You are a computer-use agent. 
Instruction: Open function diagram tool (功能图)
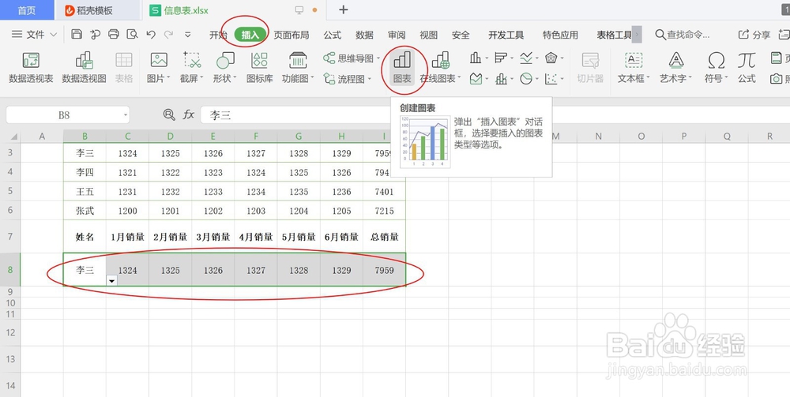click(x=298, y=67)
